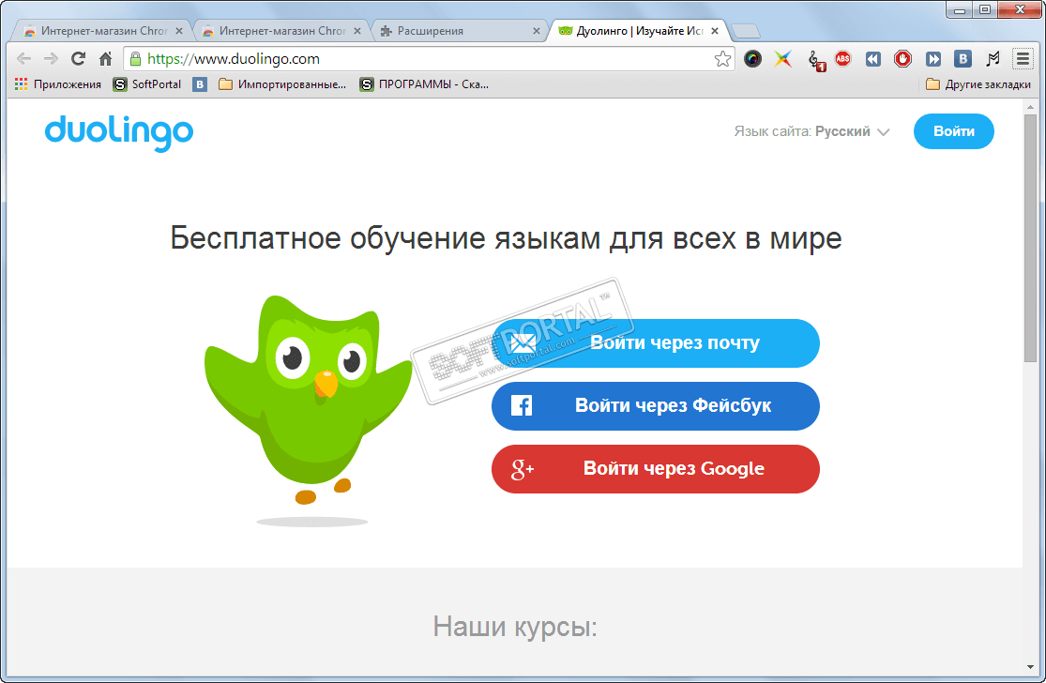The height and width of the screenshot is (683, 1046).
Task: Open the treble clef extension with badge 1
Action: click(x=815, y=60)
